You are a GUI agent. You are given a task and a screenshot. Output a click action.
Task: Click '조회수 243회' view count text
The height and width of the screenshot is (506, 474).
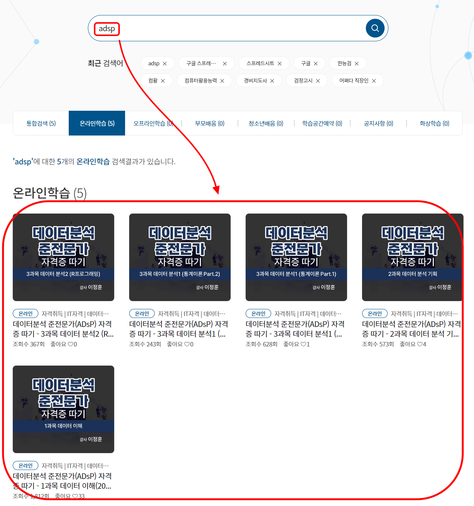tap(145, 344)
